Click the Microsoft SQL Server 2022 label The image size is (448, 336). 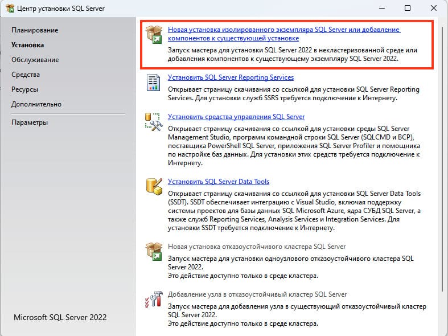pyautogui.click(x=60, y=317)
